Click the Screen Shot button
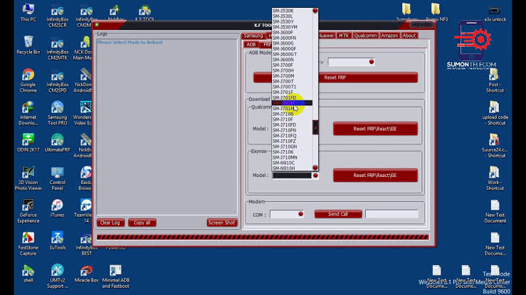Image resolution: width=526 pixels, height=295 pixels. 222,222
